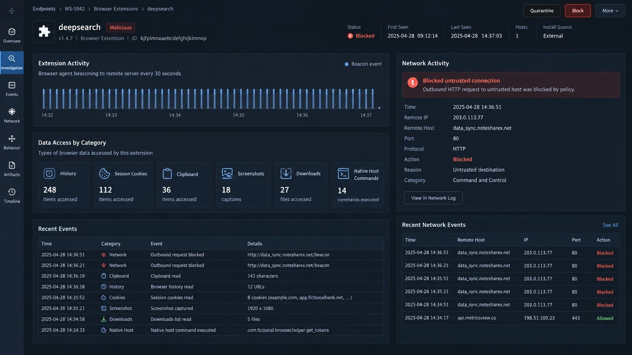Viewport: 632px width, 355px height.
Task: Click Clipboard icon in 14:36:19 event row
Action: [104, 276]
